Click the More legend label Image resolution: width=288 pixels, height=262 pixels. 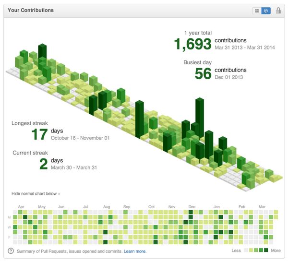[x=276, y=250]
